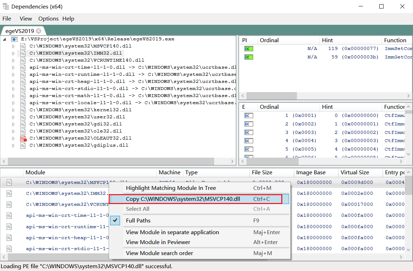The width and height of the screenshot is (413, 271).
Task: Click tree pane horizontal scrollbar thumb
Action: (x=111, y=161)
